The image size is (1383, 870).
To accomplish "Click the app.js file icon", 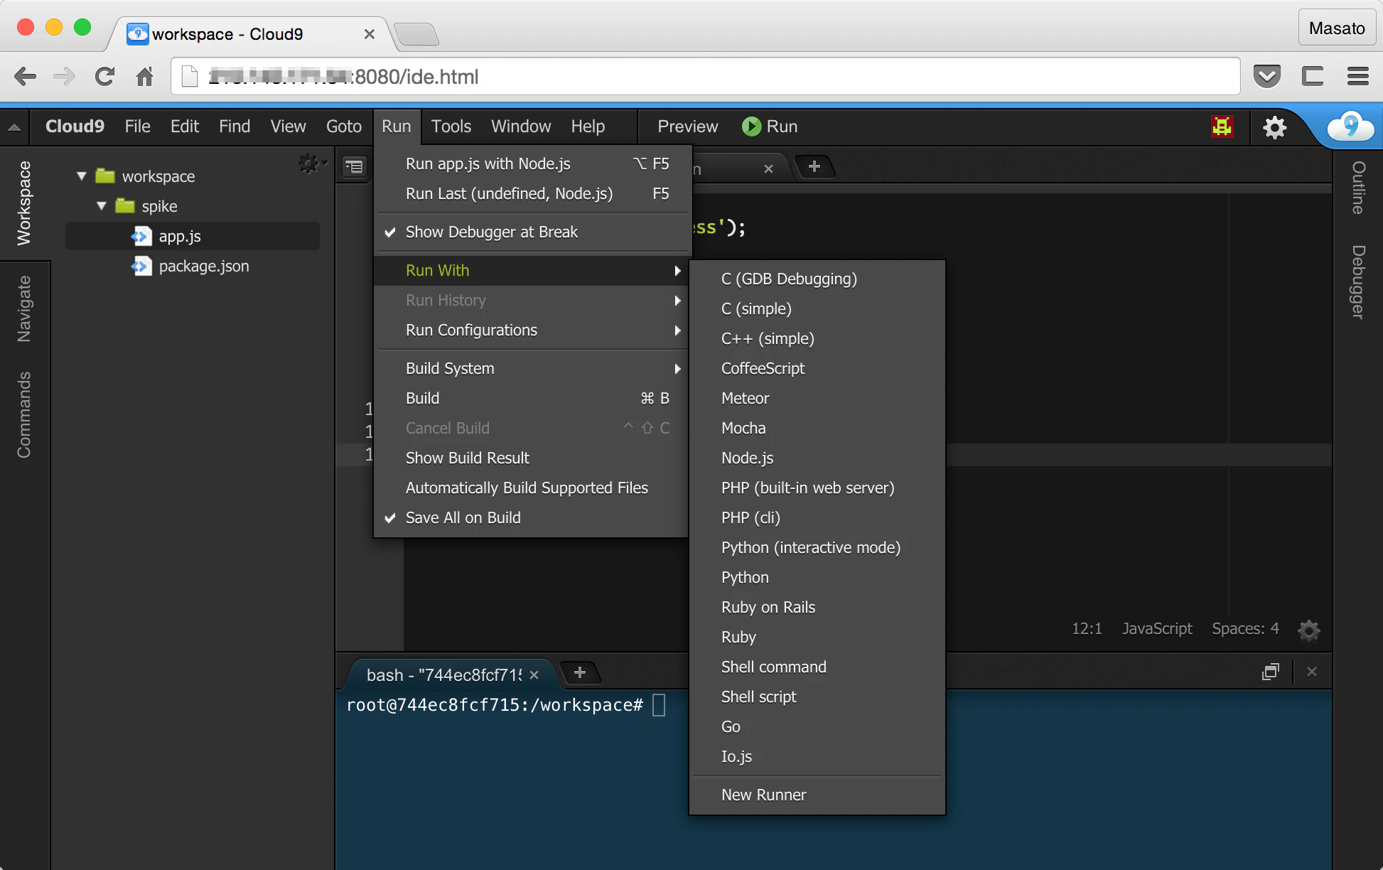I will tap(141, 236).
